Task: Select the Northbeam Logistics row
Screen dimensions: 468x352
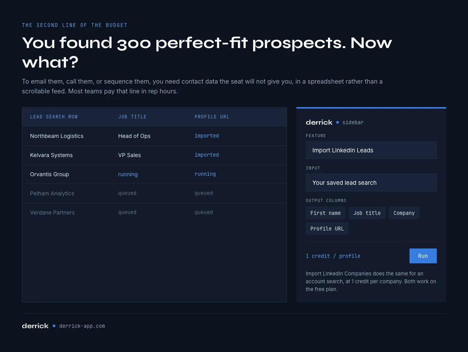Action: (x=154, y=136)
